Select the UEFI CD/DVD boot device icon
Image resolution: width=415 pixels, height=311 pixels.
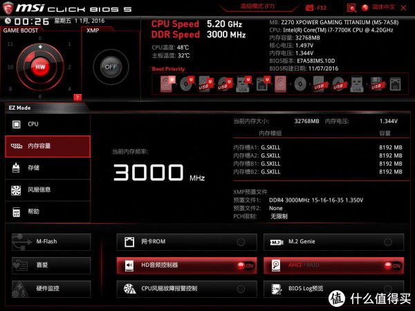(186, 84)
